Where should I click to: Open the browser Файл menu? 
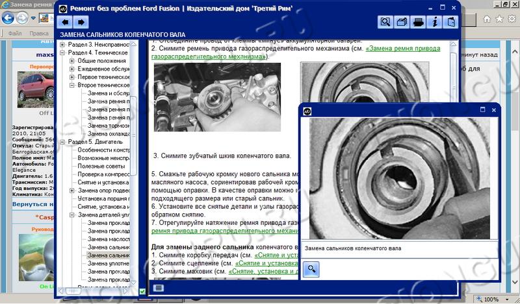click(14, 33)
